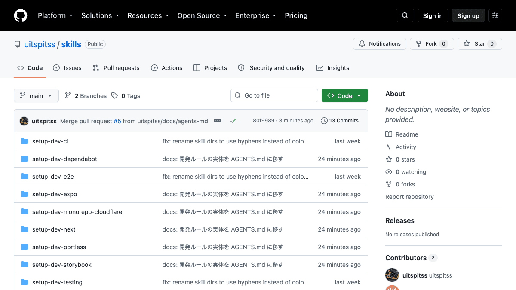Click the setup-dev-e2e folder icon
The image size is (516, 290).
pos(25,177)
